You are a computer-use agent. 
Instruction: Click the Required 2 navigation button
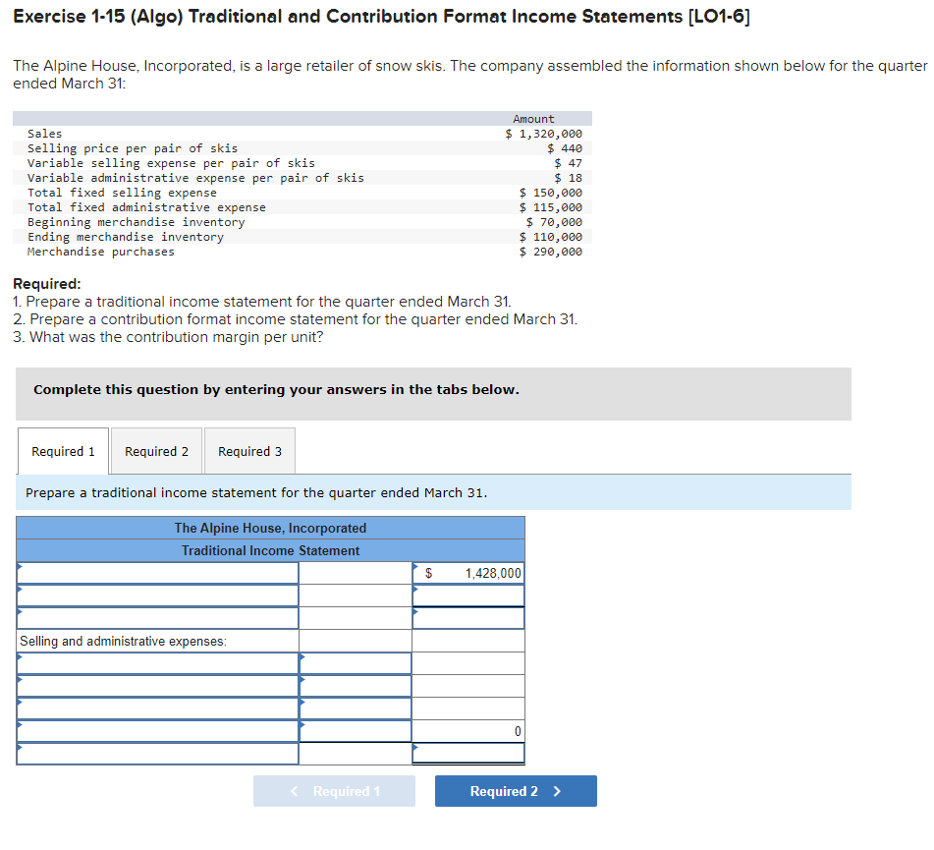pyautogui.click(x=515, y=791)
